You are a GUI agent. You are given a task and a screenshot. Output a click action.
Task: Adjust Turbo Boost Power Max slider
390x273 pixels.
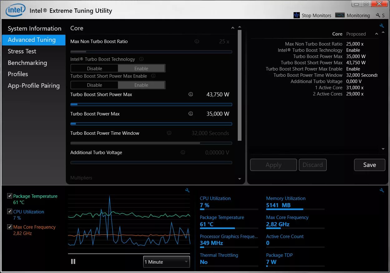[151, 124]
